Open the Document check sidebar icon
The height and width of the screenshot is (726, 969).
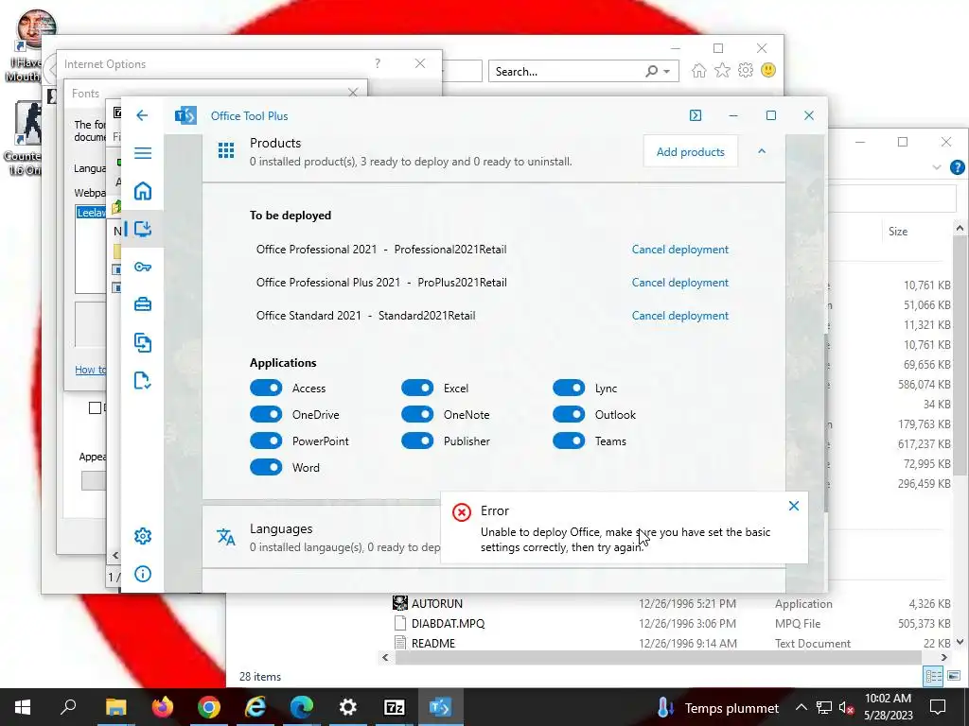pos(143,380)
